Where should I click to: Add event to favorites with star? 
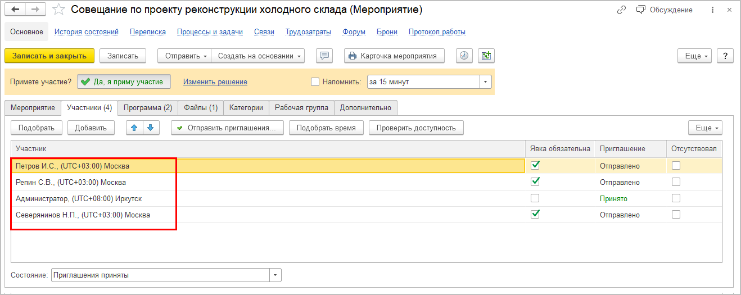coord(58,10)
